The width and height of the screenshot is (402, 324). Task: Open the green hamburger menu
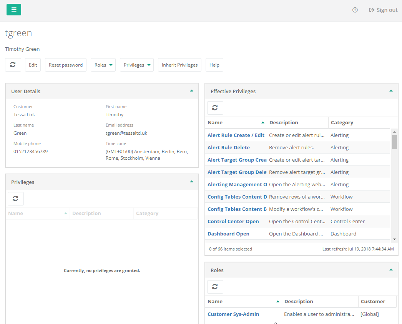tap(14, 10)
